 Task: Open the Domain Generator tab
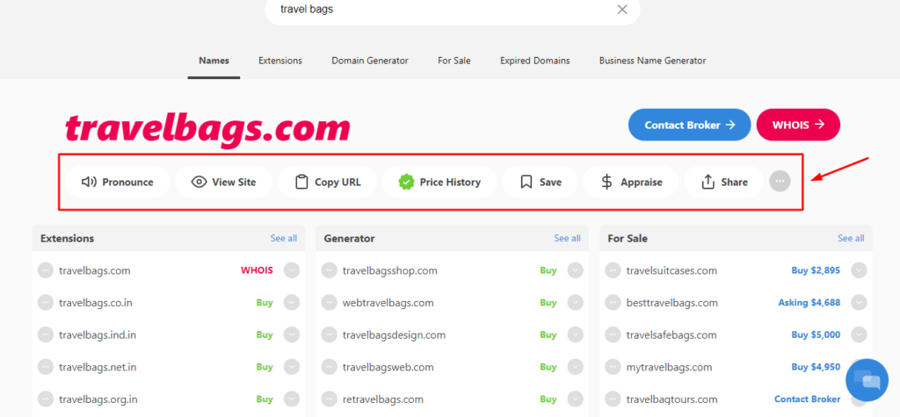pos(370,61)
